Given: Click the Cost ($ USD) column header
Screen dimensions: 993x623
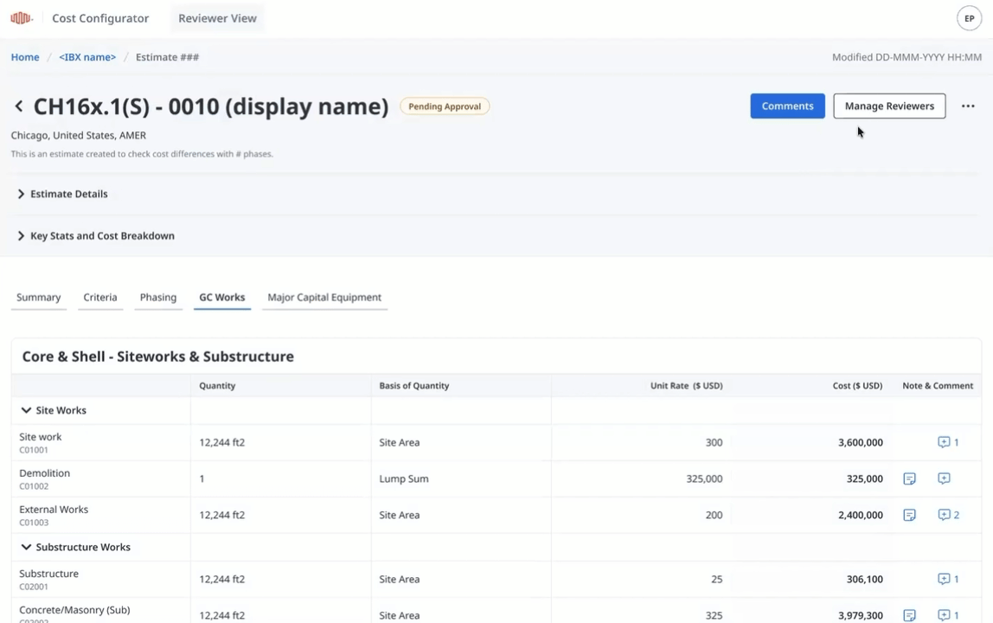Looking at the screenshot, I should point(857,385).
